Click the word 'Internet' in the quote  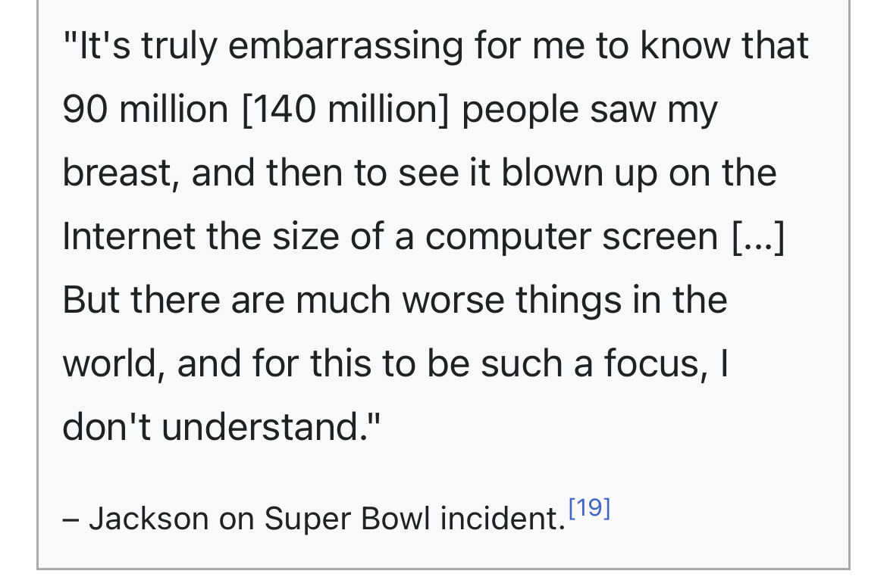click(x=128, y=236)
